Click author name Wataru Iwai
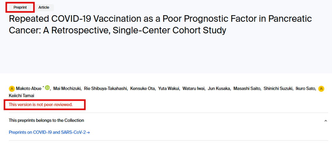Image resolution: width=332 pixels, height=143 pixels. click(x=194, y=89)
